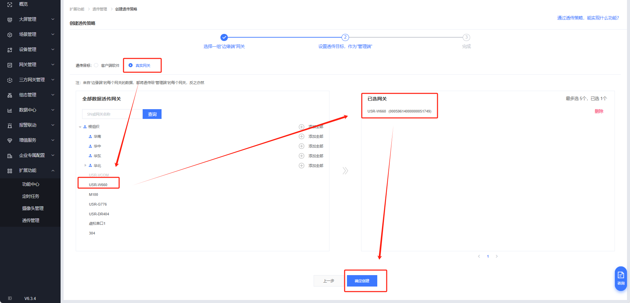The image size is (630, 303).
Task: Click 扩展功能 breadcrumb link
Action: point(77,9)
